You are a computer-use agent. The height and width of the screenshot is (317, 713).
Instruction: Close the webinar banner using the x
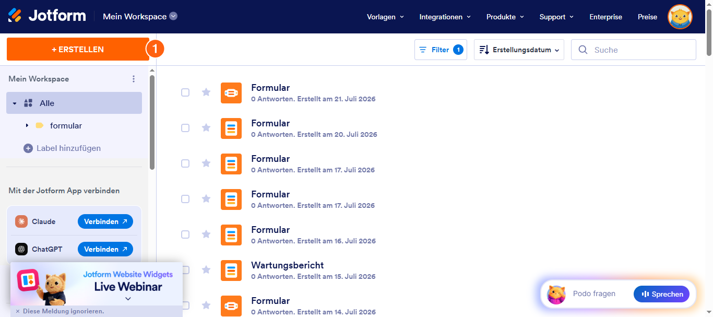tap(17, 311)
